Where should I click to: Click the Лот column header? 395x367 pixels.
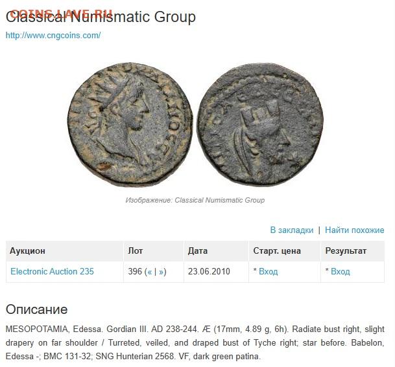[x=136, y=250]
